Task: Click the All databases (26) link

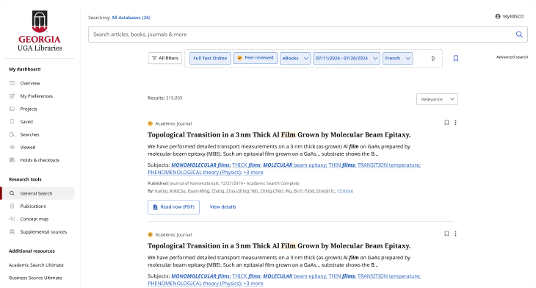Action: [131, 18]
